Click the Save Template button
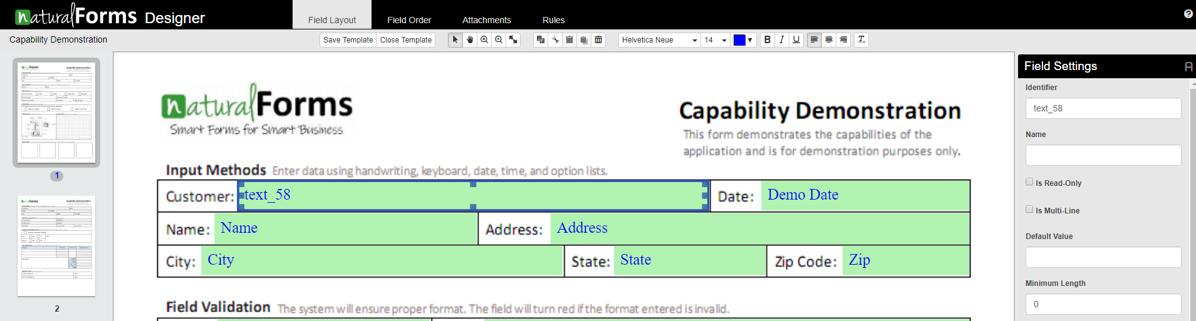 pyautogui.click(x=348, y=39)
